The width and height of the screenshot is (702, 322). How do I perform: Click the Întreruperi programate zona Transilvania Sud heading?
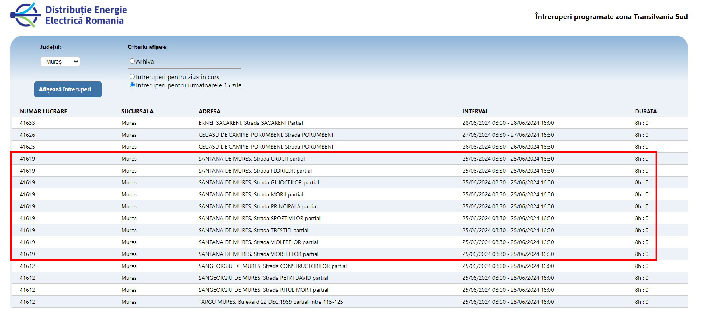(611, 16)
